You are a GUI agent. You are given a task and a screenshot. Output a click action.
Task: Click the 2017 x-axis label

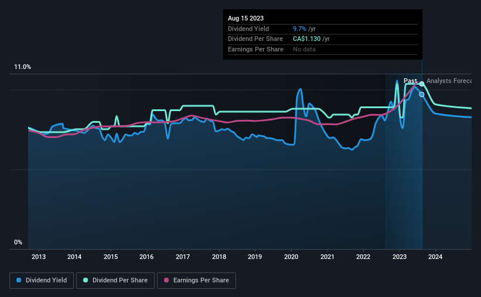[x=183, y=257]
